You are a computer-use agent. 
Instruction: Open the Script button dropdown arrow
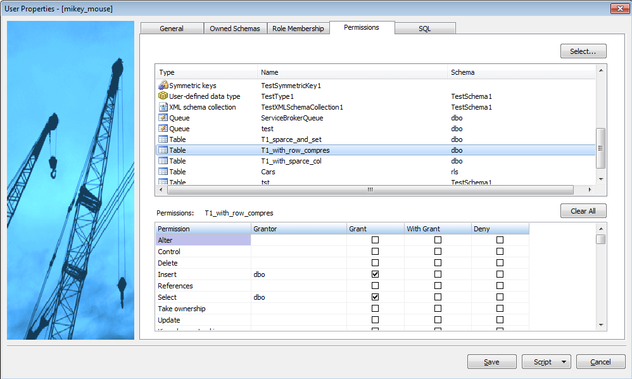564,362
